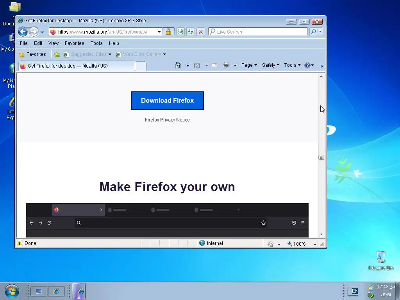Refresh the page with refresh icon
Image resolution: width=400 pixels, height=300 pixels.
191,32
